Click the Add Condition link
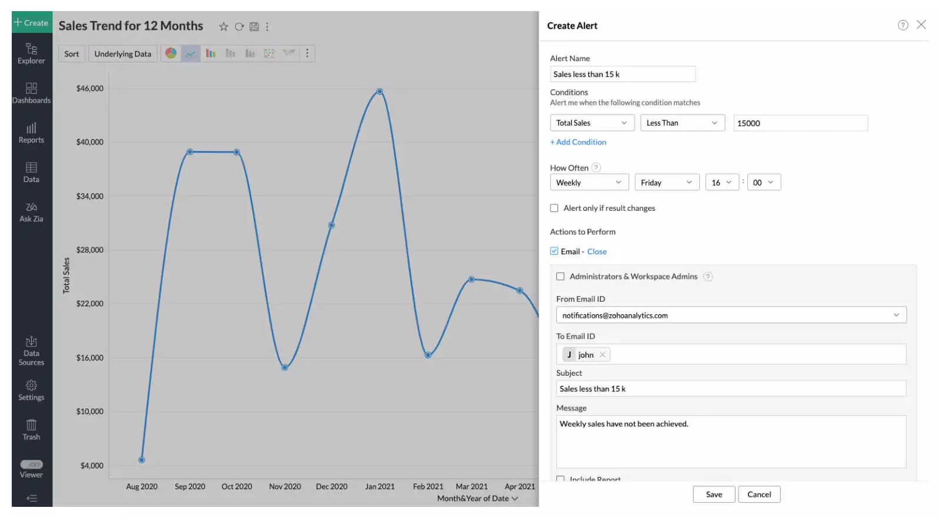Image resolution: width=940 pixels, height=518 pixels. coord(578,142)
